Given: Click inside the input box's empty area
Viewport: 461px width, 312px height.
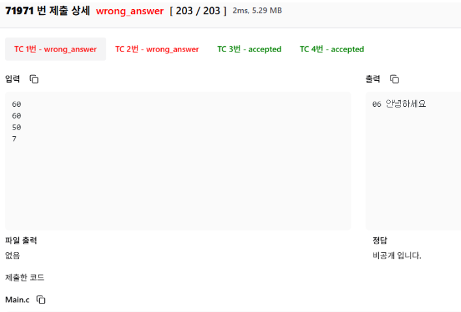Looking at the screenshot, I should point(178,182).
